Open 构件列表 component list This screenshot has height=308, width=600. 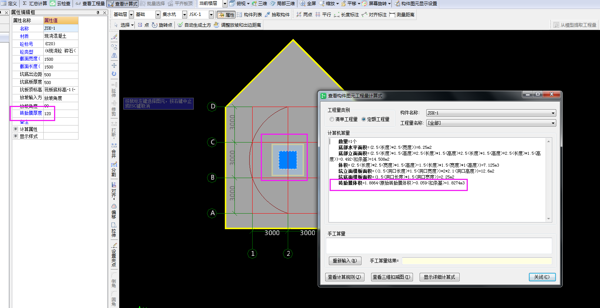(x=249, y=14)
